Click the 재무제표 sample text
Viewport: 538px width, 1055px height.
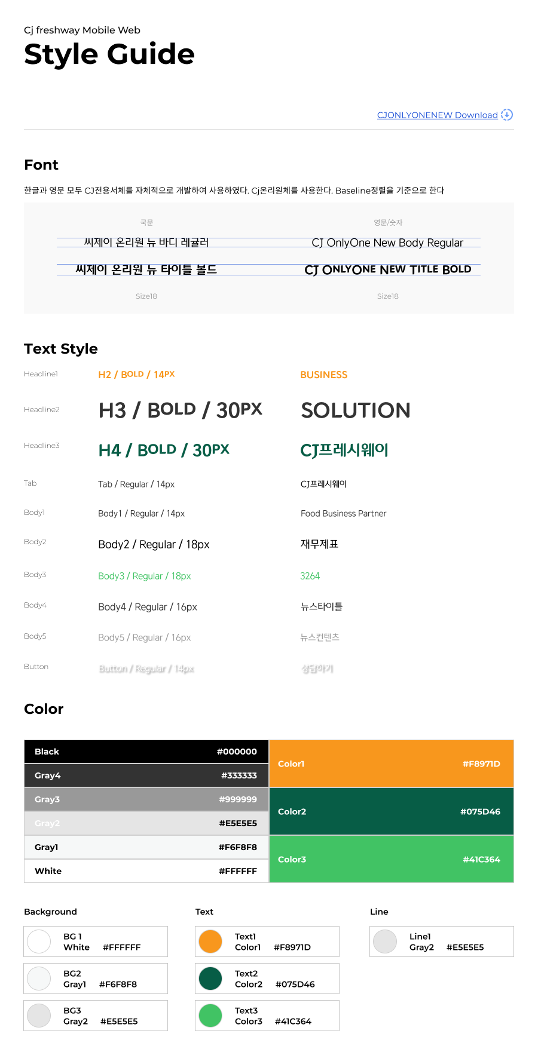point(320,544)
